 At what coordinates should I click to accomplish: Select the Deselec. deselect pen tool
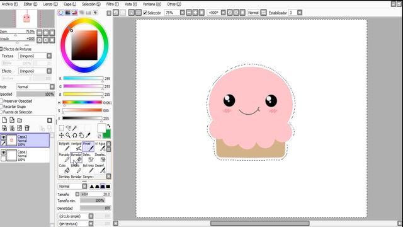[x=100, y=158]
